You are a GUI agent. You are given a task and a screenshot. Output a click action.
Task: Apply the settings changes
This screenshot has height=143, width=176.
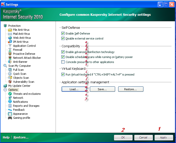(x=163, y=137)
